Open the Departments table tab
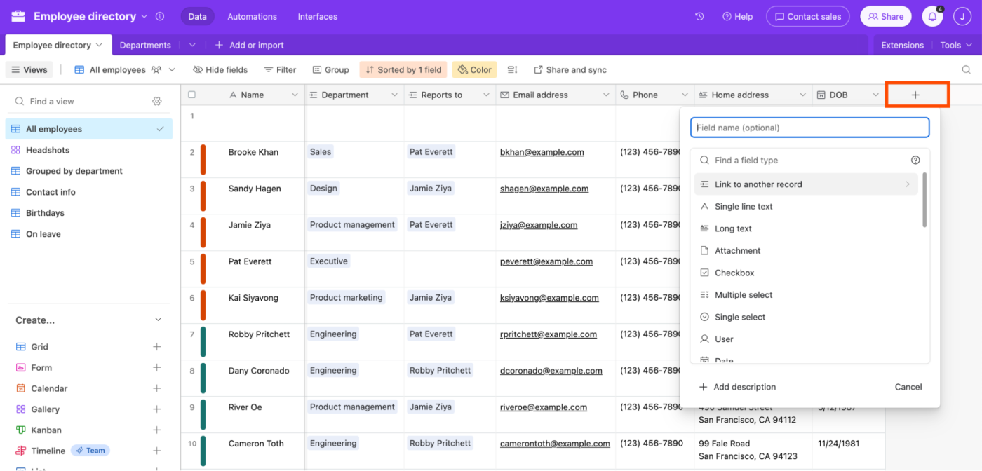Viewport: 982px width, 471px height. pyautogui.click(x=145, y=45)
